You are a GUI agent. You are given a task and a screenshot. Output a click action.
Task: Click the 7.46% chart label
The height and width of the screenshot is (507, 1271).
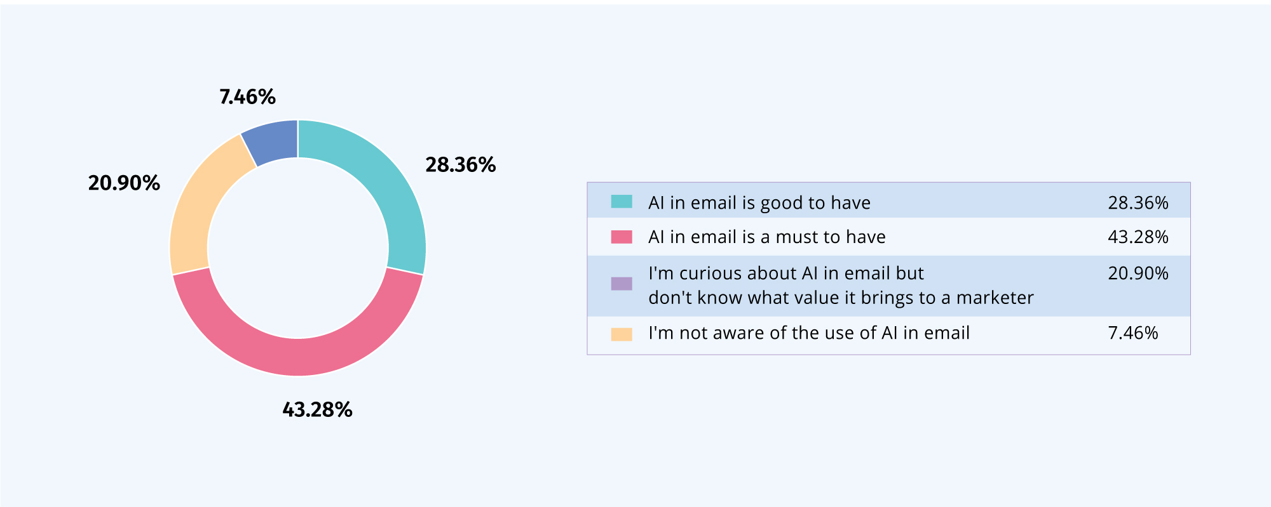[x=247, y=97]
